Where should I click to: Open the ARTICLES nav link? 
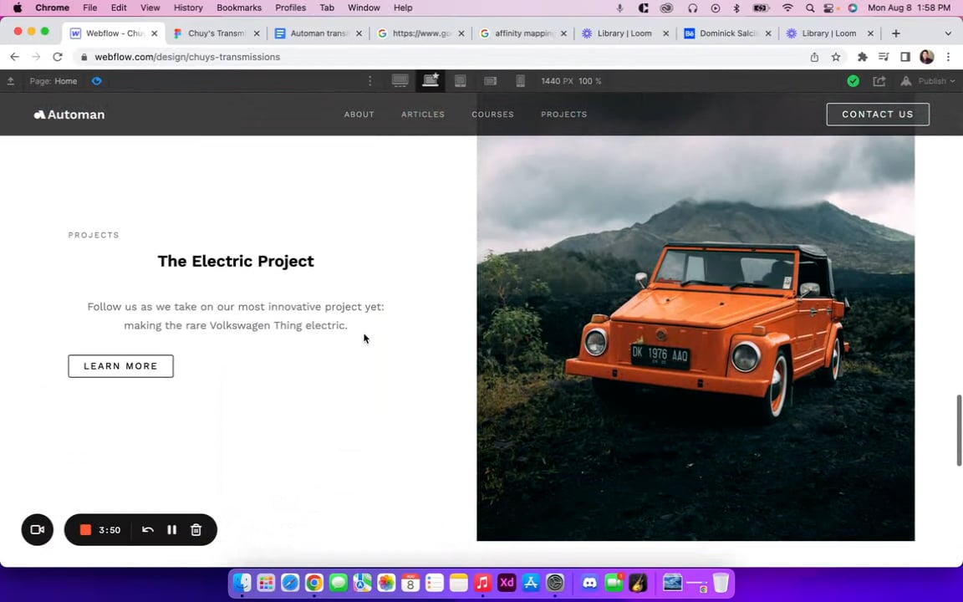point(423,115)
